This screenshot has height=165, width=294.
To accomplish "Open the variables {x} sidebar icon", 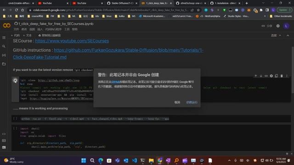I will tap(4, 55).
